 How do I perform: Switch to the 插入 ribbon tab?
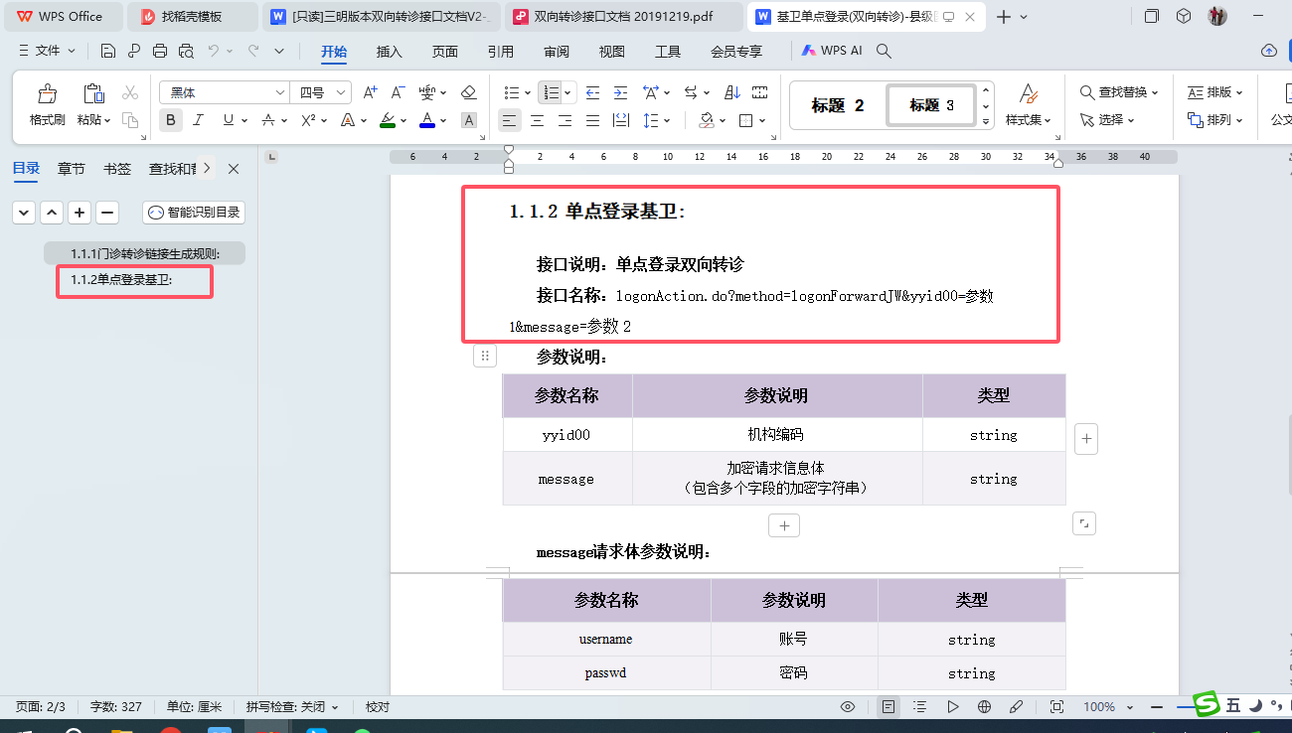pos(390,52)
